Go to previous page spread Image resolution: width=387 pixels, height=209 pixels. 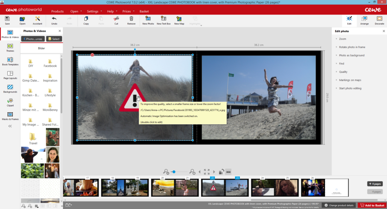(x=200, y=172)
